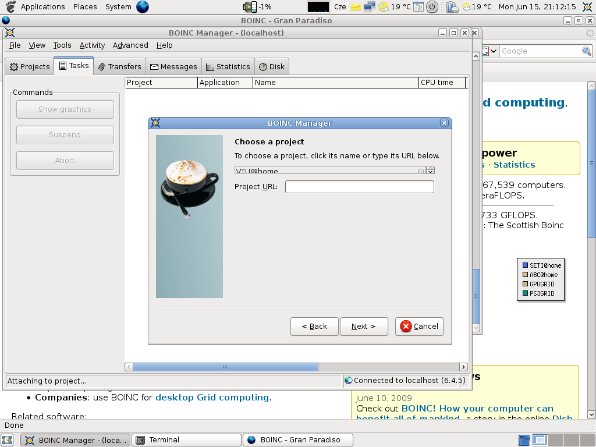Open the Advanced menu in BOINC Manager
Viewport: 596px width, 447px height.
coord(130,45)
